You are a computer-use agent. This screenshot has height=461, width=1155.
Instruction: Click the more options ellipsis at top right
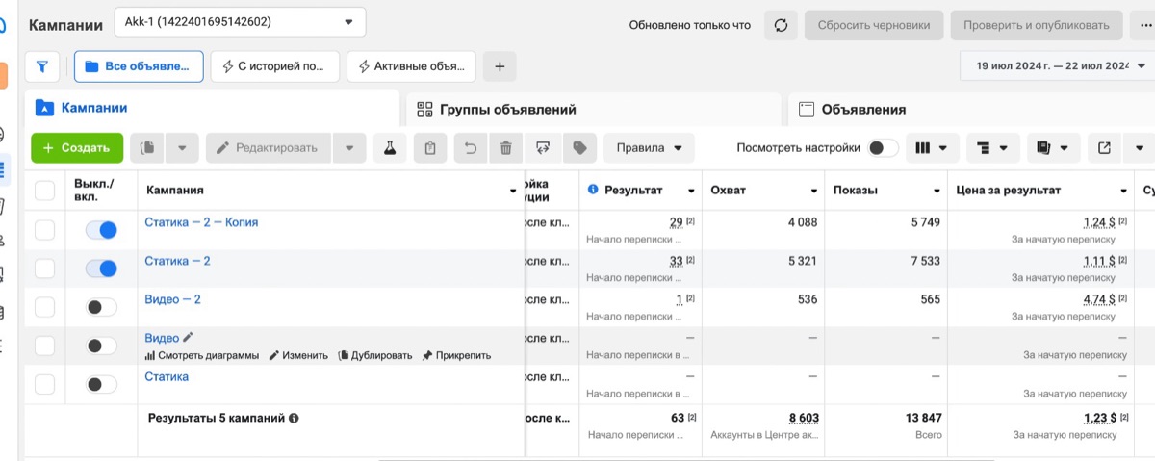pyautogui.click(x=1142, y=25)
